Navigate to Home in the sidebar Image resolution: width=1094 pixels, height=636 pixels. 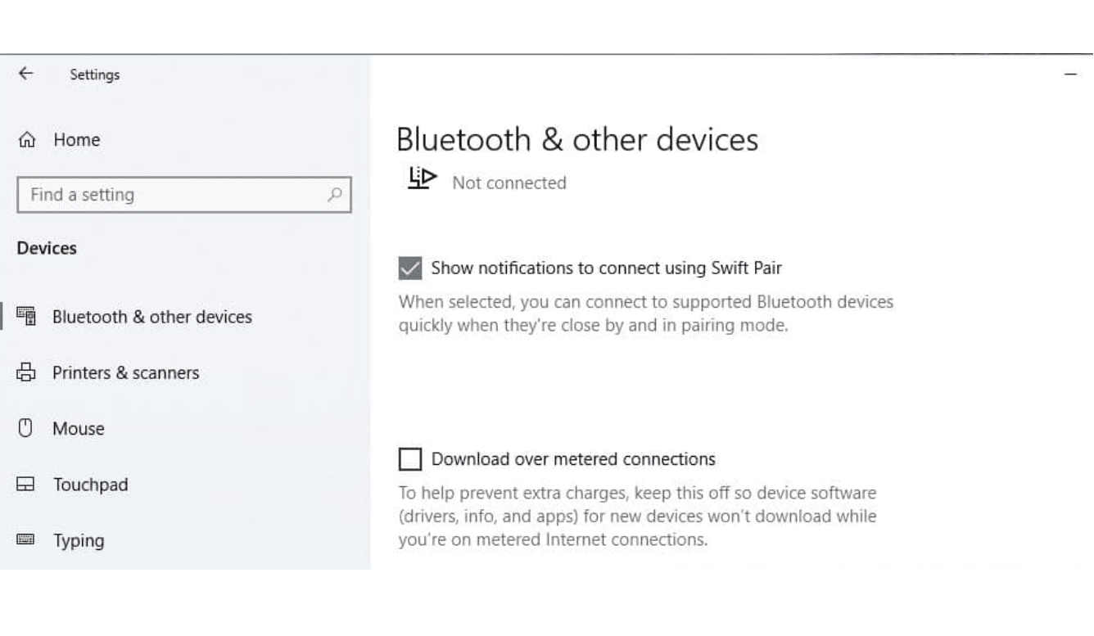click(x=76, y=139)
